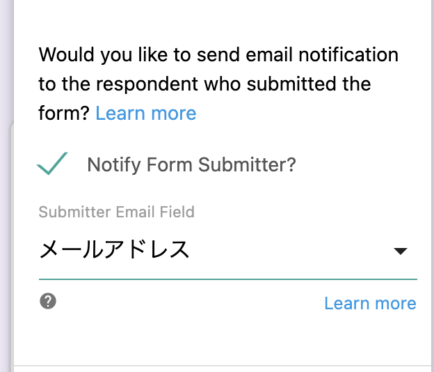Click 'Would you like to send' heading text

pyautogui.click(x=140, y=54)
